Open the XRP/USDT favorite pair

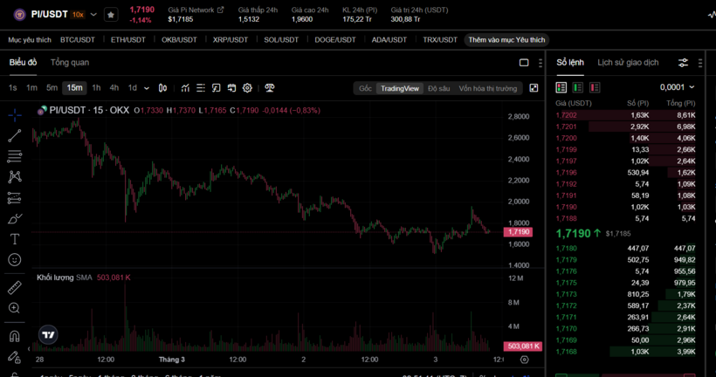coord(231,40)
